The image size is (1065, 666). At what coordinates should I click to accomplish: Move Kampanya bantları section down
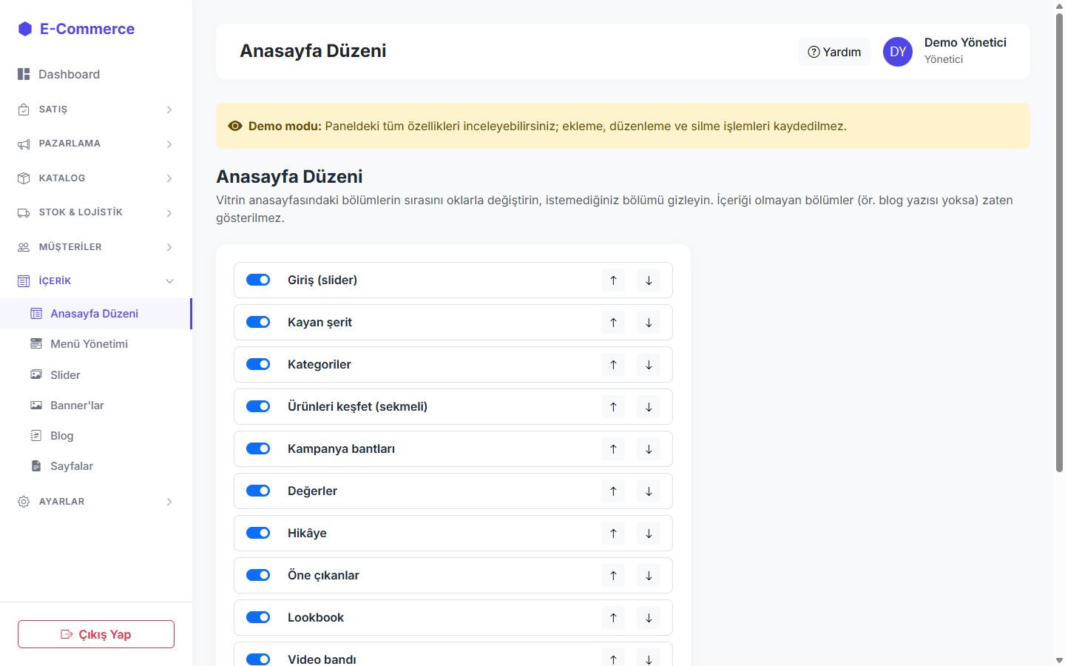(649, 449)
